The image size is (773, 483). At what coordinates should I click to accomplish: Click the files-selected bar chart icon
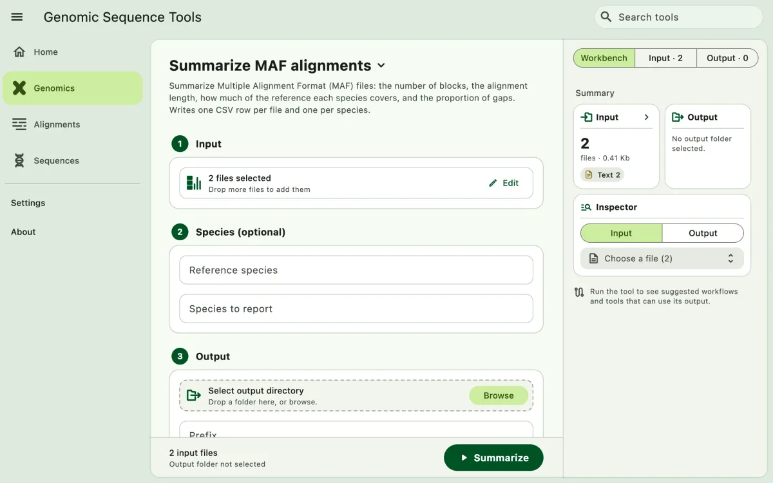click(194, 183)
